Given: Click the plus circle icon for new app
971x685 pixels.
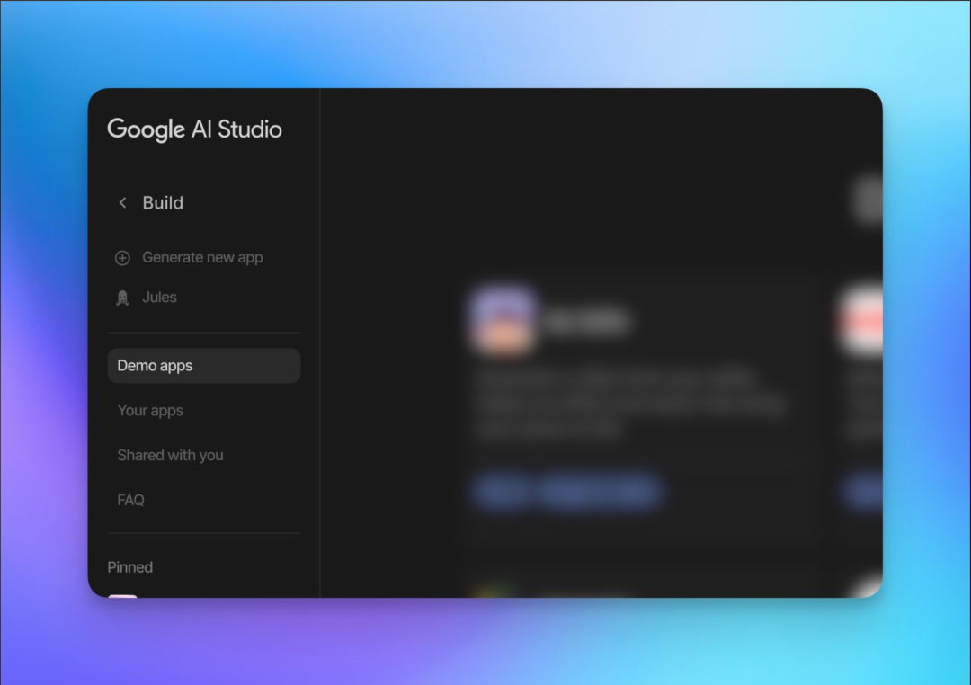Looking at the screenshot, I should (x=122, y=258).
